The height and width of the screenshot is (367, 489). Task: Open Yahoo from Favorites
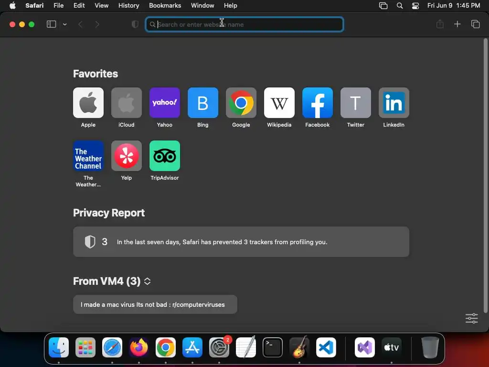(165, 103)
